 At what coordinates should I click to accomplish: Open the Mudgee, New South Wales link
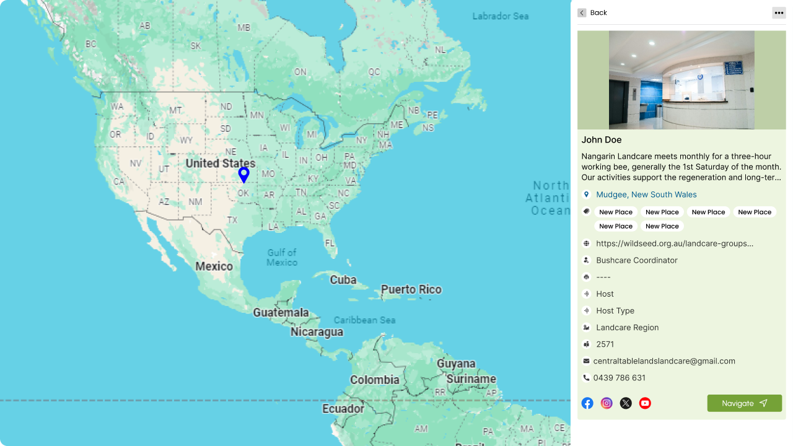coord(646,195)
